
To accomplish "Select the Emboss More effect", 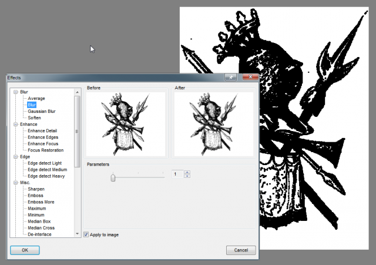I will click(x=41, y=202).
